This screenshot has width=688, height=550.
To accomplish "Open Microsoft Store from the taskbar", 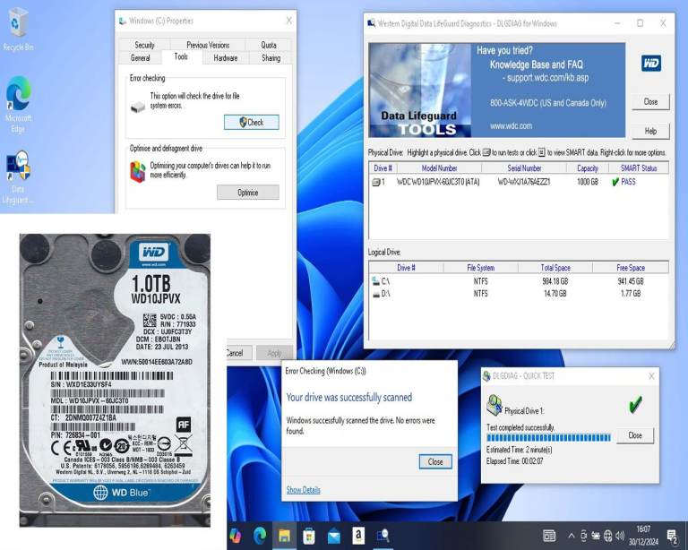I will coord(309,536).
